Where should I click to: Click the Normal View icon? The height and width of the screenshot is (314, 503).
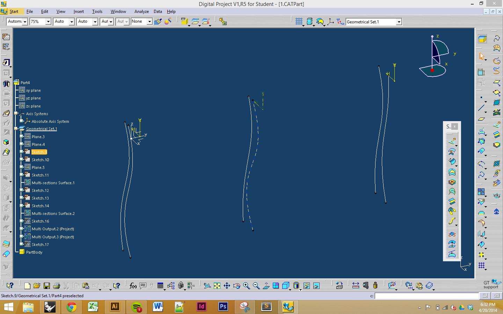pyautogui.click(x=266, y=286)
